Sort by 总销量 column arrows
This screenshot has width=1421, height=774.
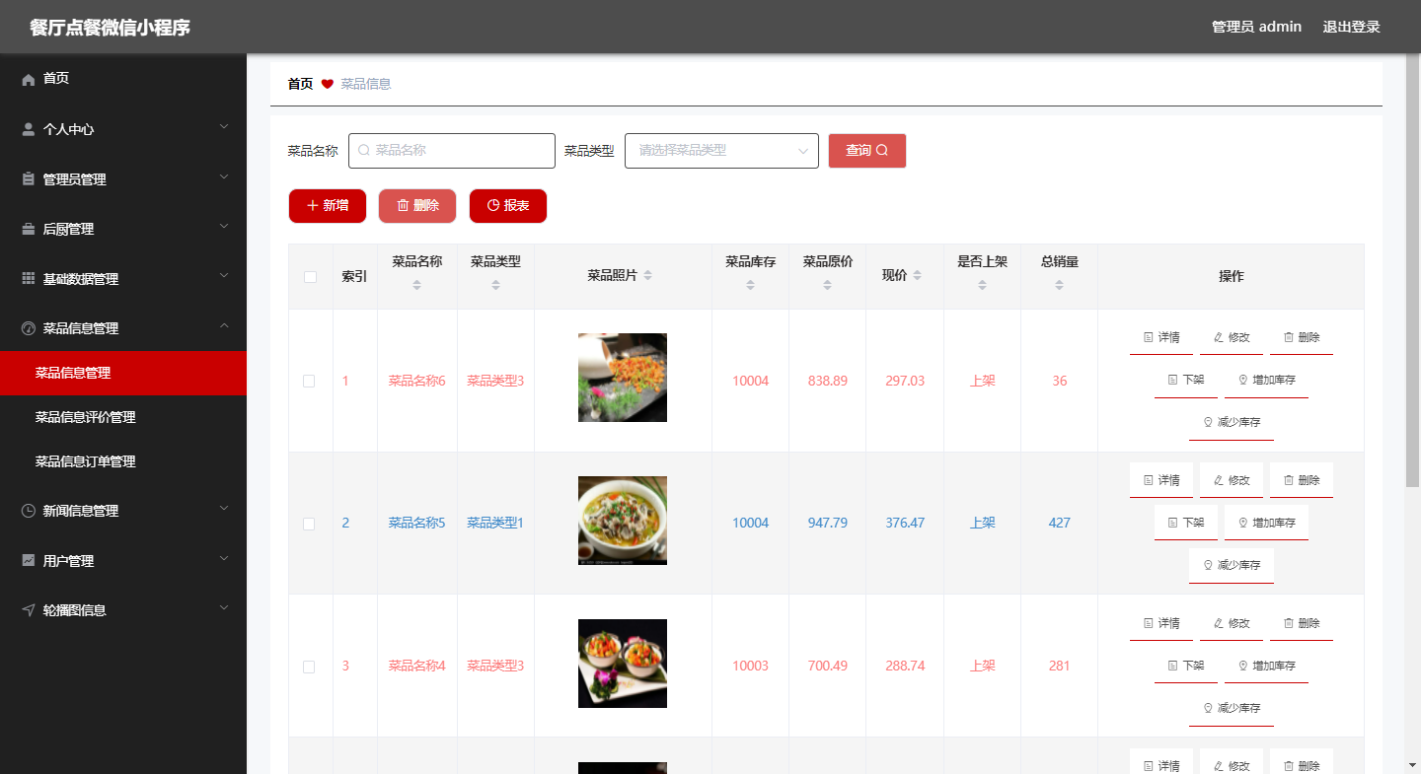[1059, 285]
